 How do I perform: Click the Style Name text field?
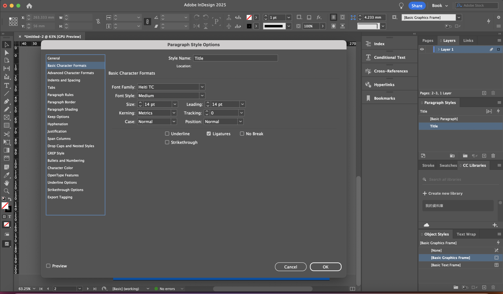[x=235, y=58]
